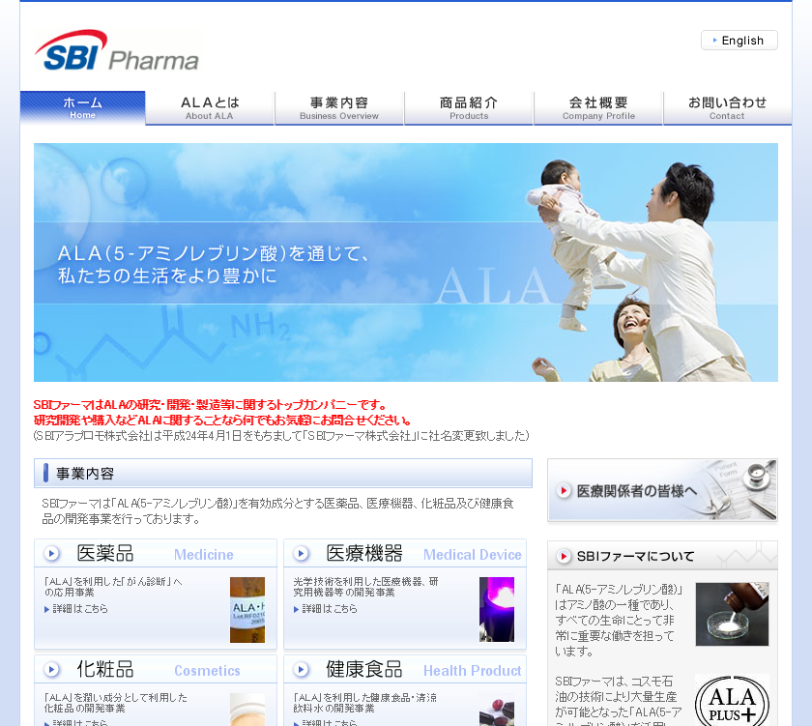Click the ALA hero banner image

click(x=405, y=263)
